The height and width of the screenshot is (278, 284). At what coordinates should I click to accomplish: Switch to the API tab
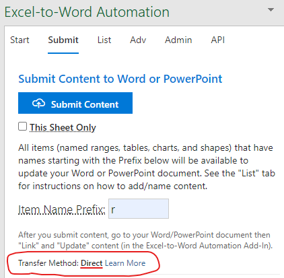(218, 40)
